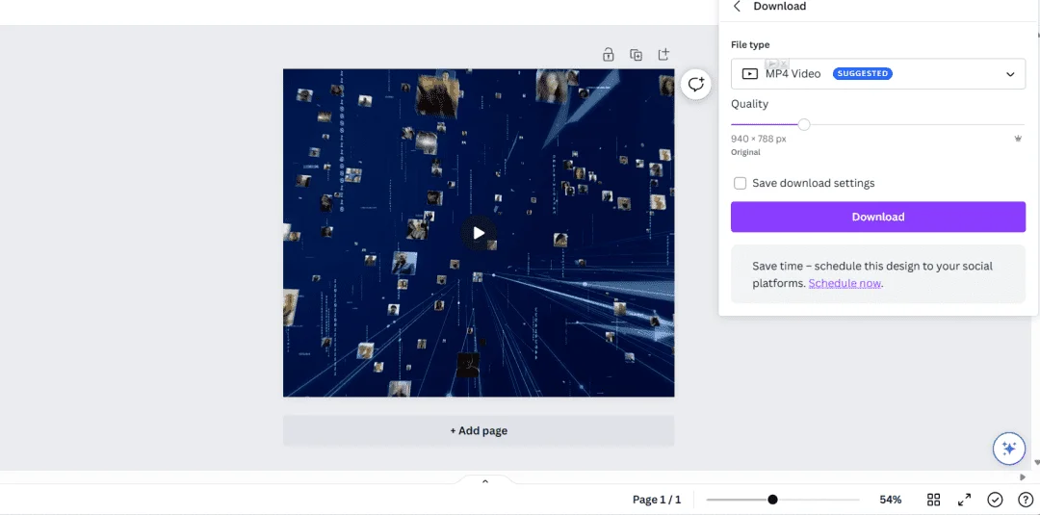Click the 54% zoom percentage
Screen dimensions: 1040x515
pos(890,500)
